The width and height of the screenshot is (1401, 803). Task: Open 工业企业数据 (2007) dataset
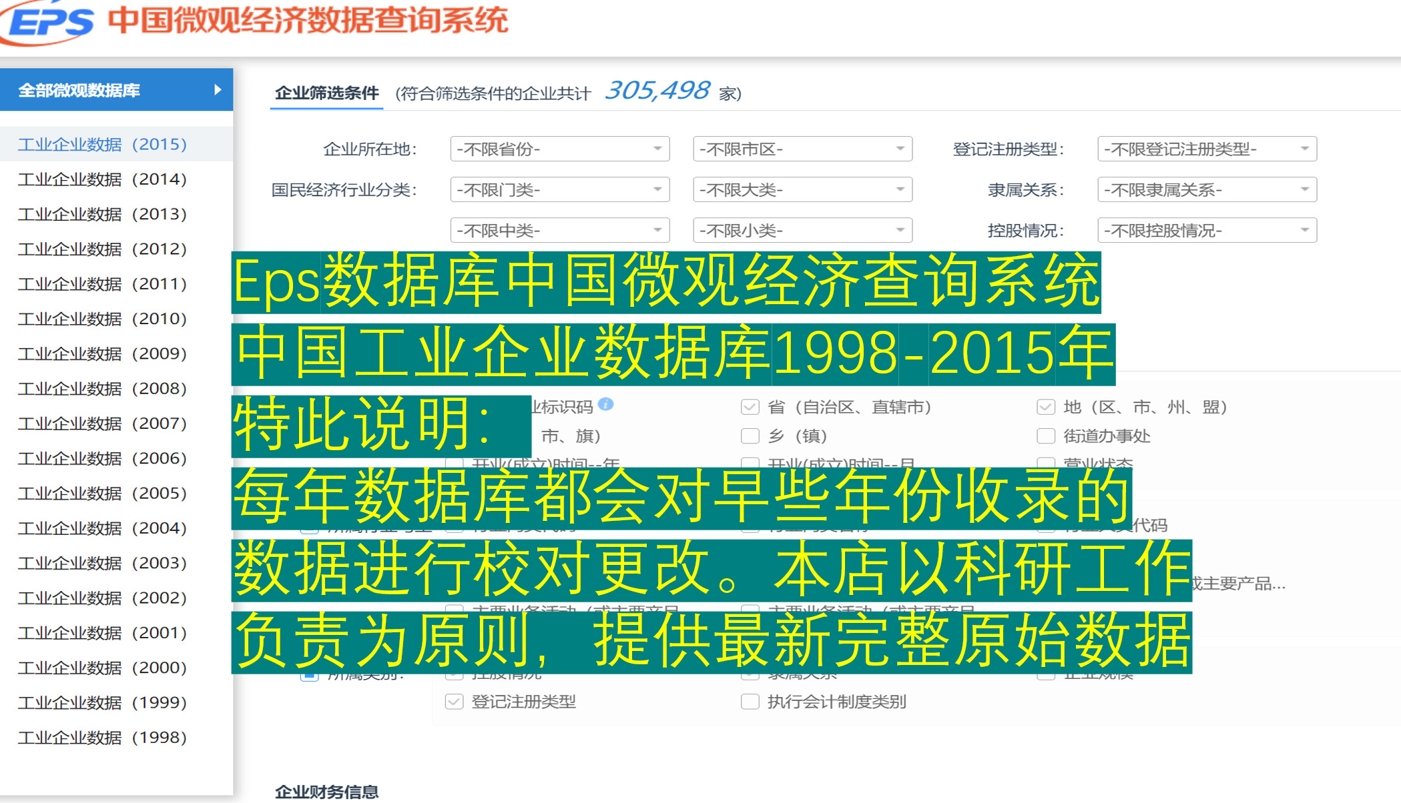pos(102,424)
